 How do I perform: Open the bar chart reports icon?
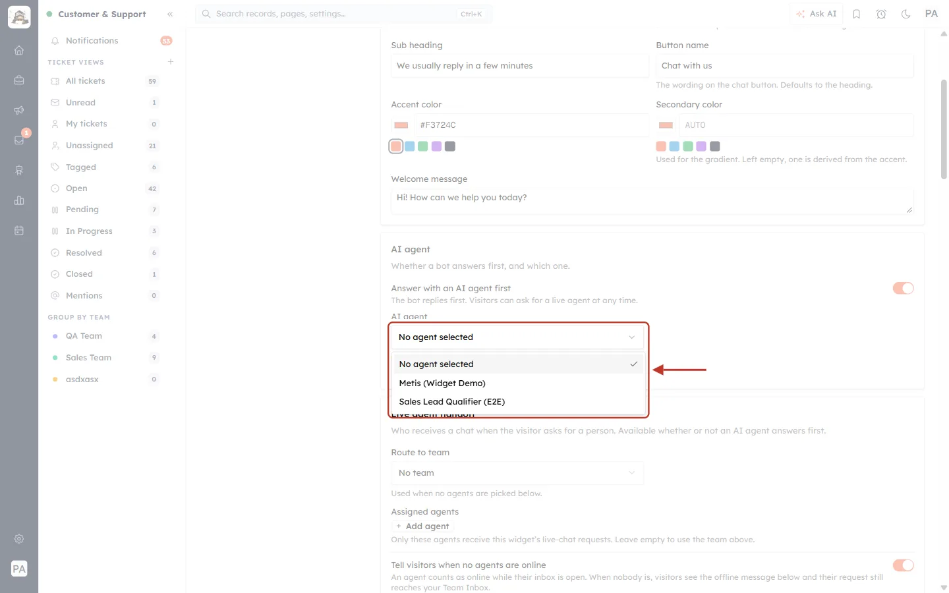19,200
